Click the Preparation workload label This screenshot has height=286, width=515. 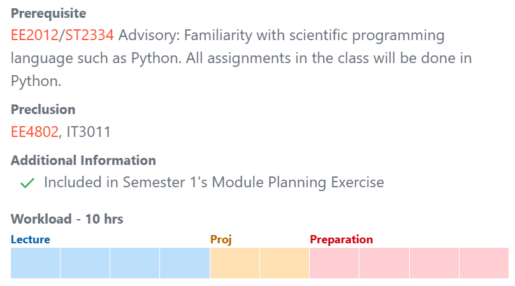[x=341, y=240]
